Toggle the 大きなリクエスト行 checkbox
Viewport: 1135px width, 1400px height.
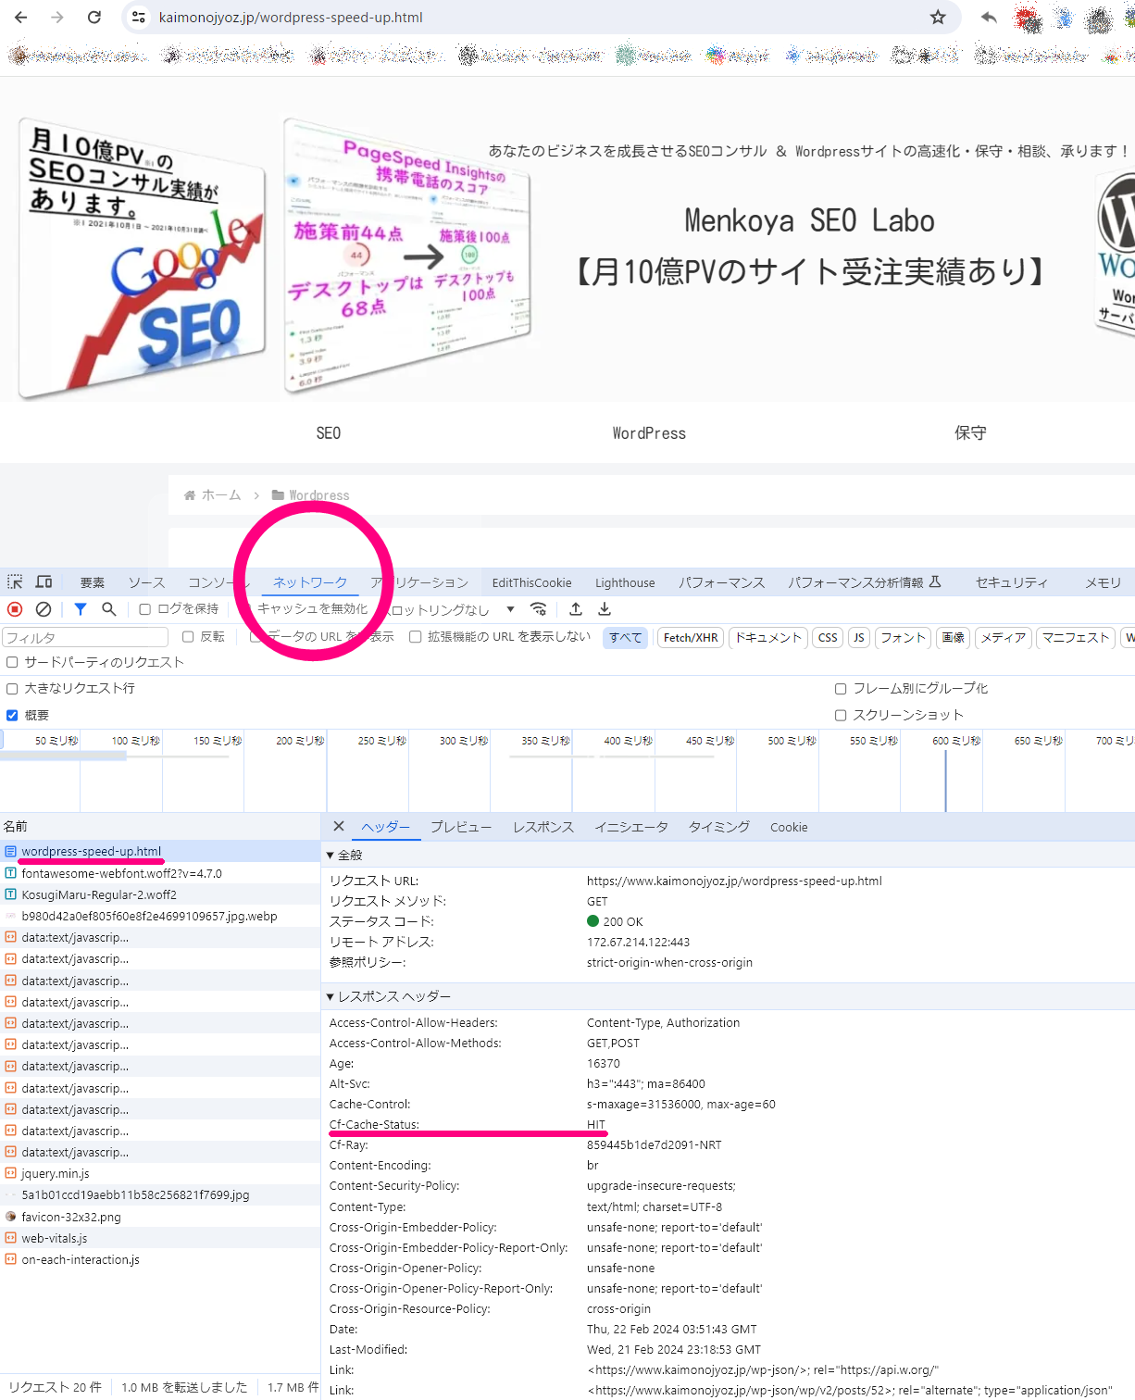[12, 689]
